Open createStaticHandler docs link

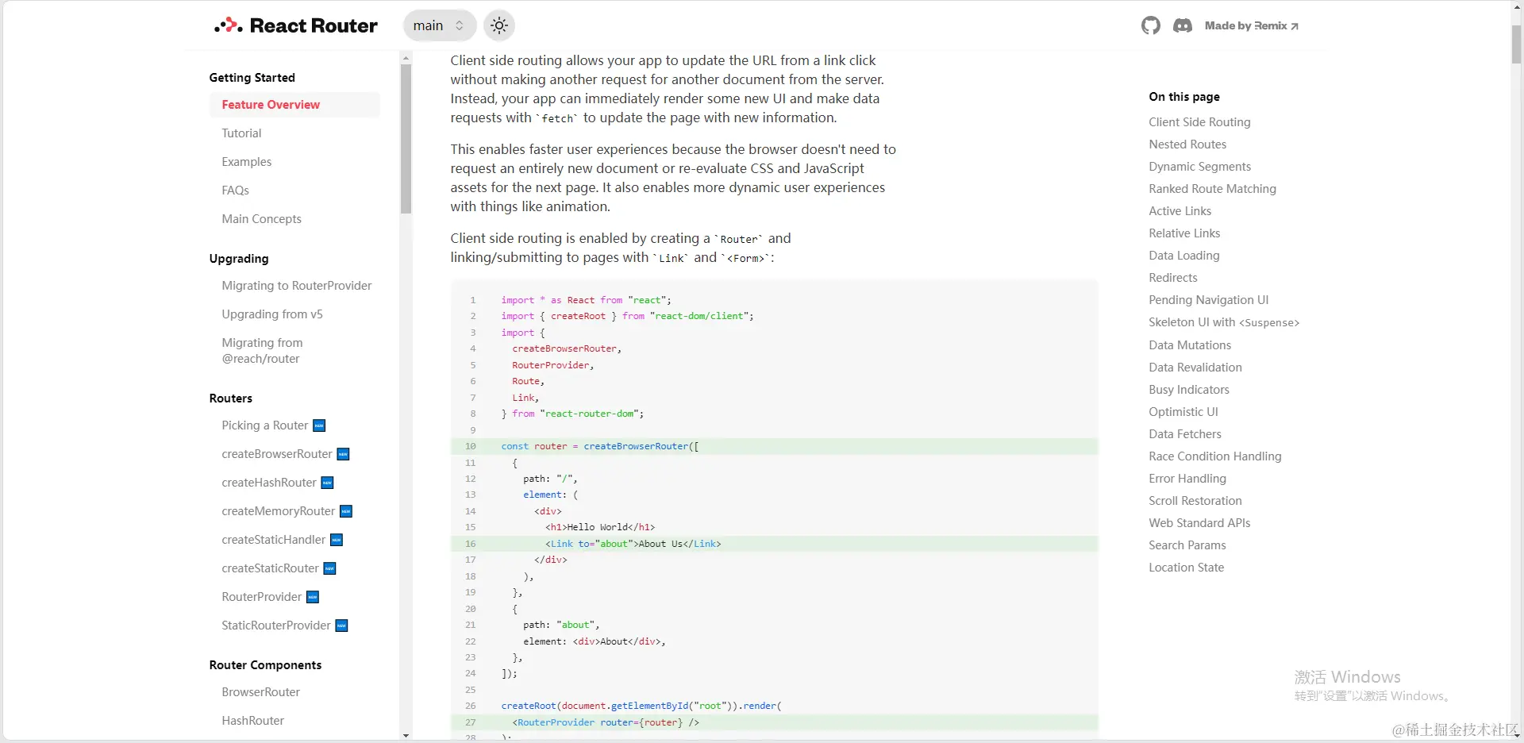pos(273,540)
